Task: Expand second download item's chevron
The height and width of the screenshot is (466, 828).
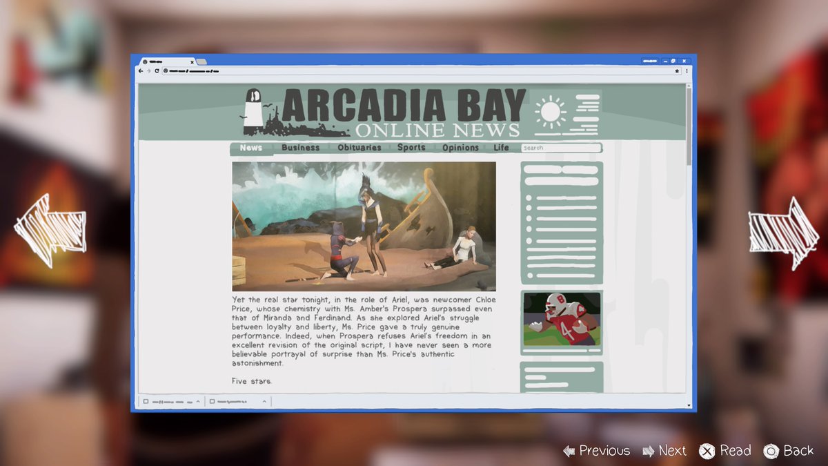Action: pyautogui.click(x=264, y=401)
